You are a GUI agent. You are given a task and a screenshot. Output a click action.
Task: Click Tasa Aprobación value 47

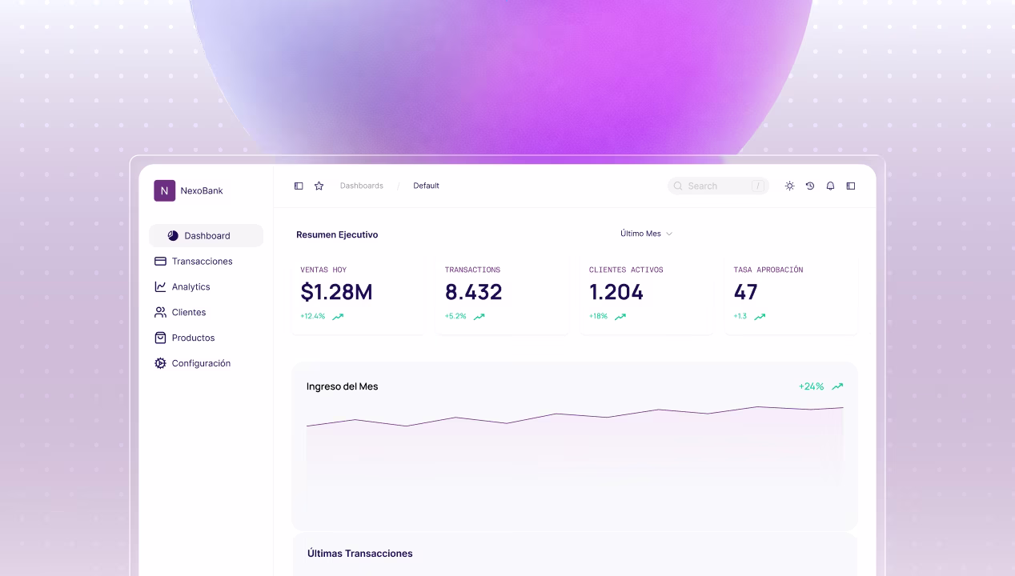click(745, 292)
